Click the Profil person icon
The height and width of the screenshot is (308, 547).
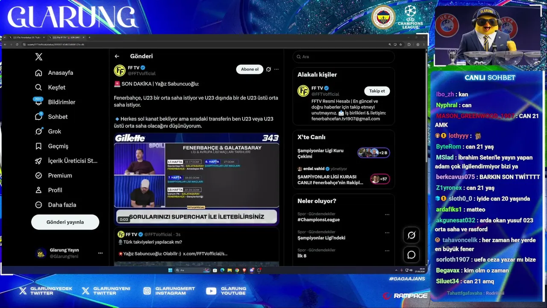[x=39, y=190]
